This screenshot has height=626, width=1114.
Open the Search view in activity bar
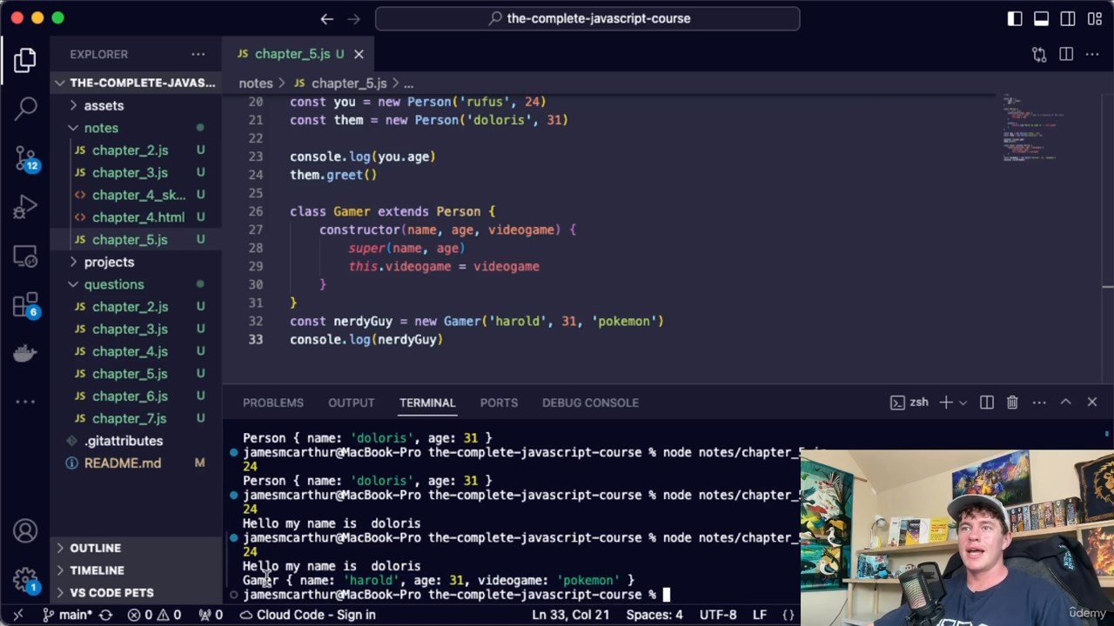pos(25,109)
